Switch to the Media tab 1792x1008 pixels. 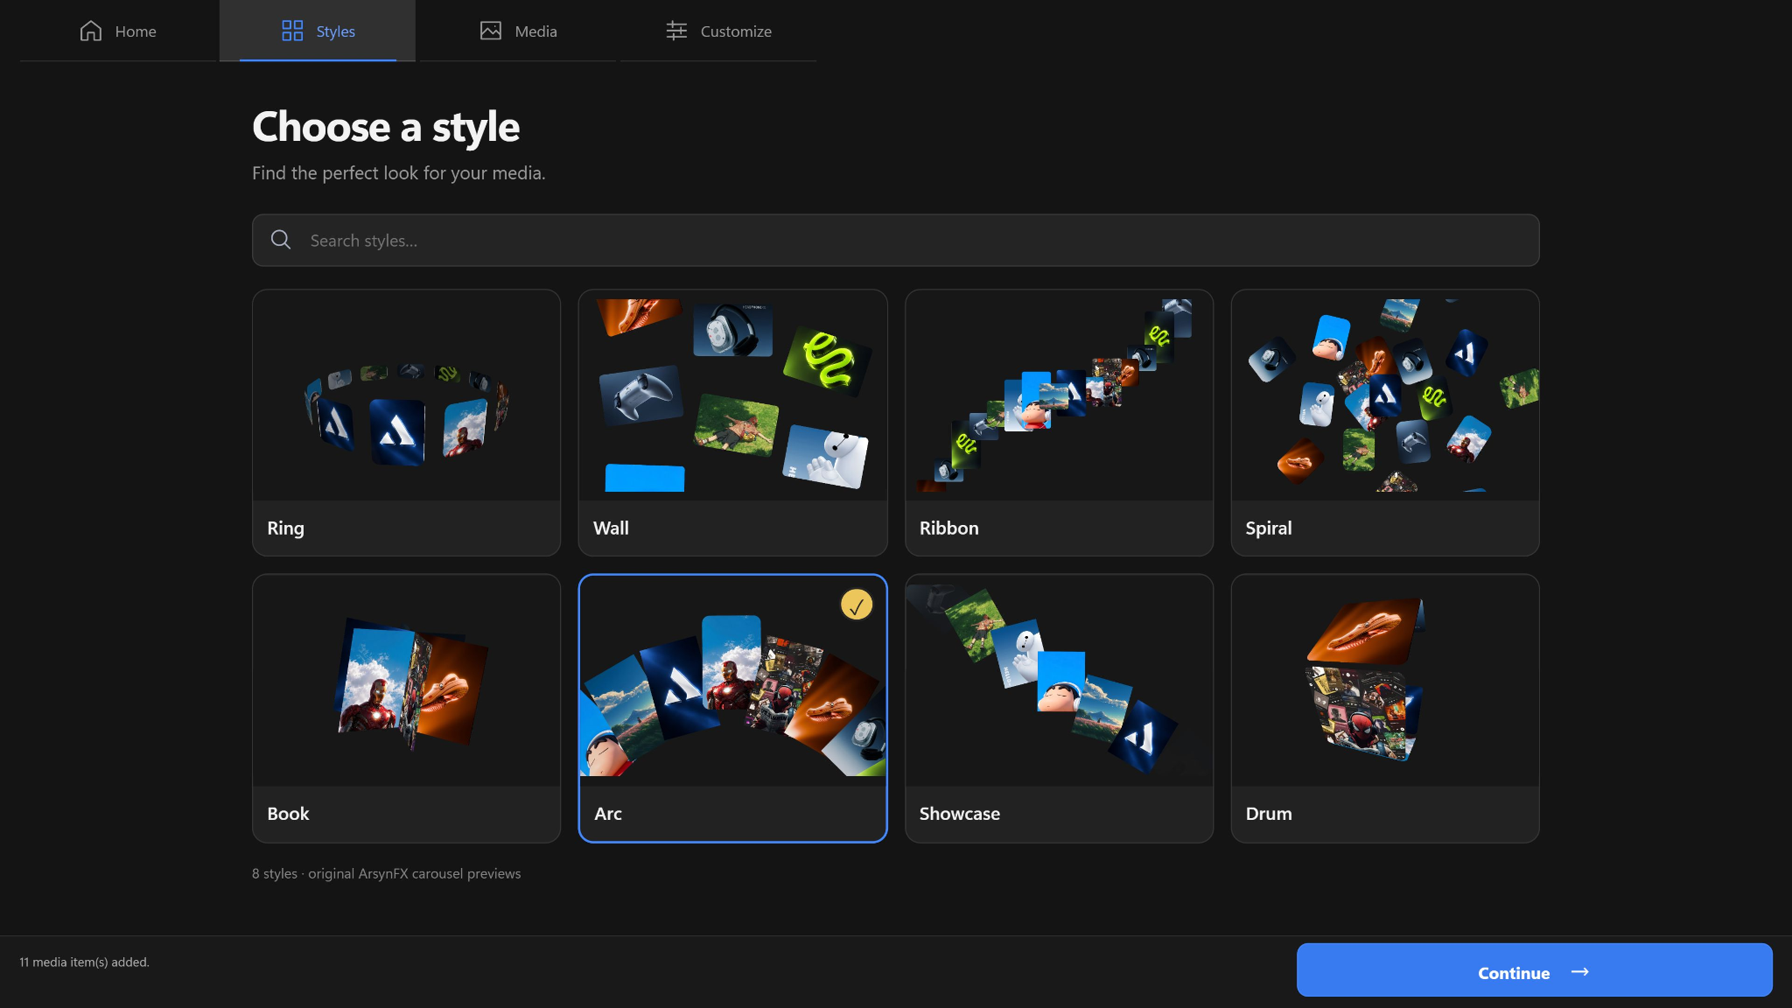[x=518, y=31]
